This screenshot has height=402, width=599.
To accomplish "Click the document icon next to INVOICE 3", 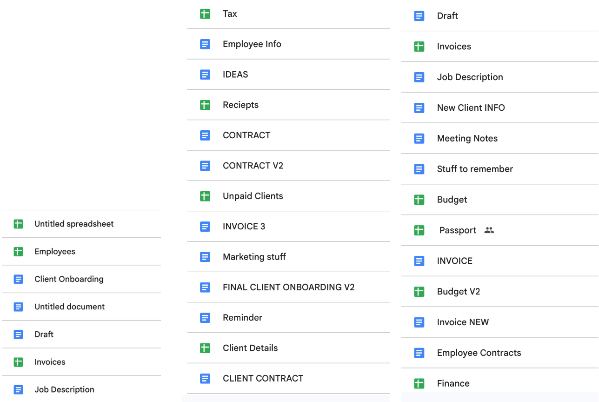I will [x=205, y=227].
